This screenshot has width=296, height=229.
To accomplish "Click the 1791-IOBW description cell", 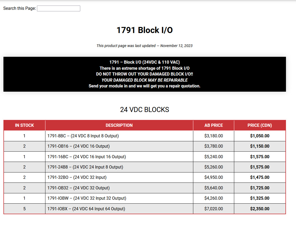I will (x=87, y=198).
